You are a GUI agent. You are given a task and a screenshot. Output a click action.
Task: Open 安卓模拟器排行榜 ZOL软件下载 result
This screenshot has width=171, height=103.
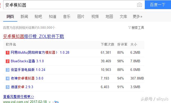coord(34,36)
